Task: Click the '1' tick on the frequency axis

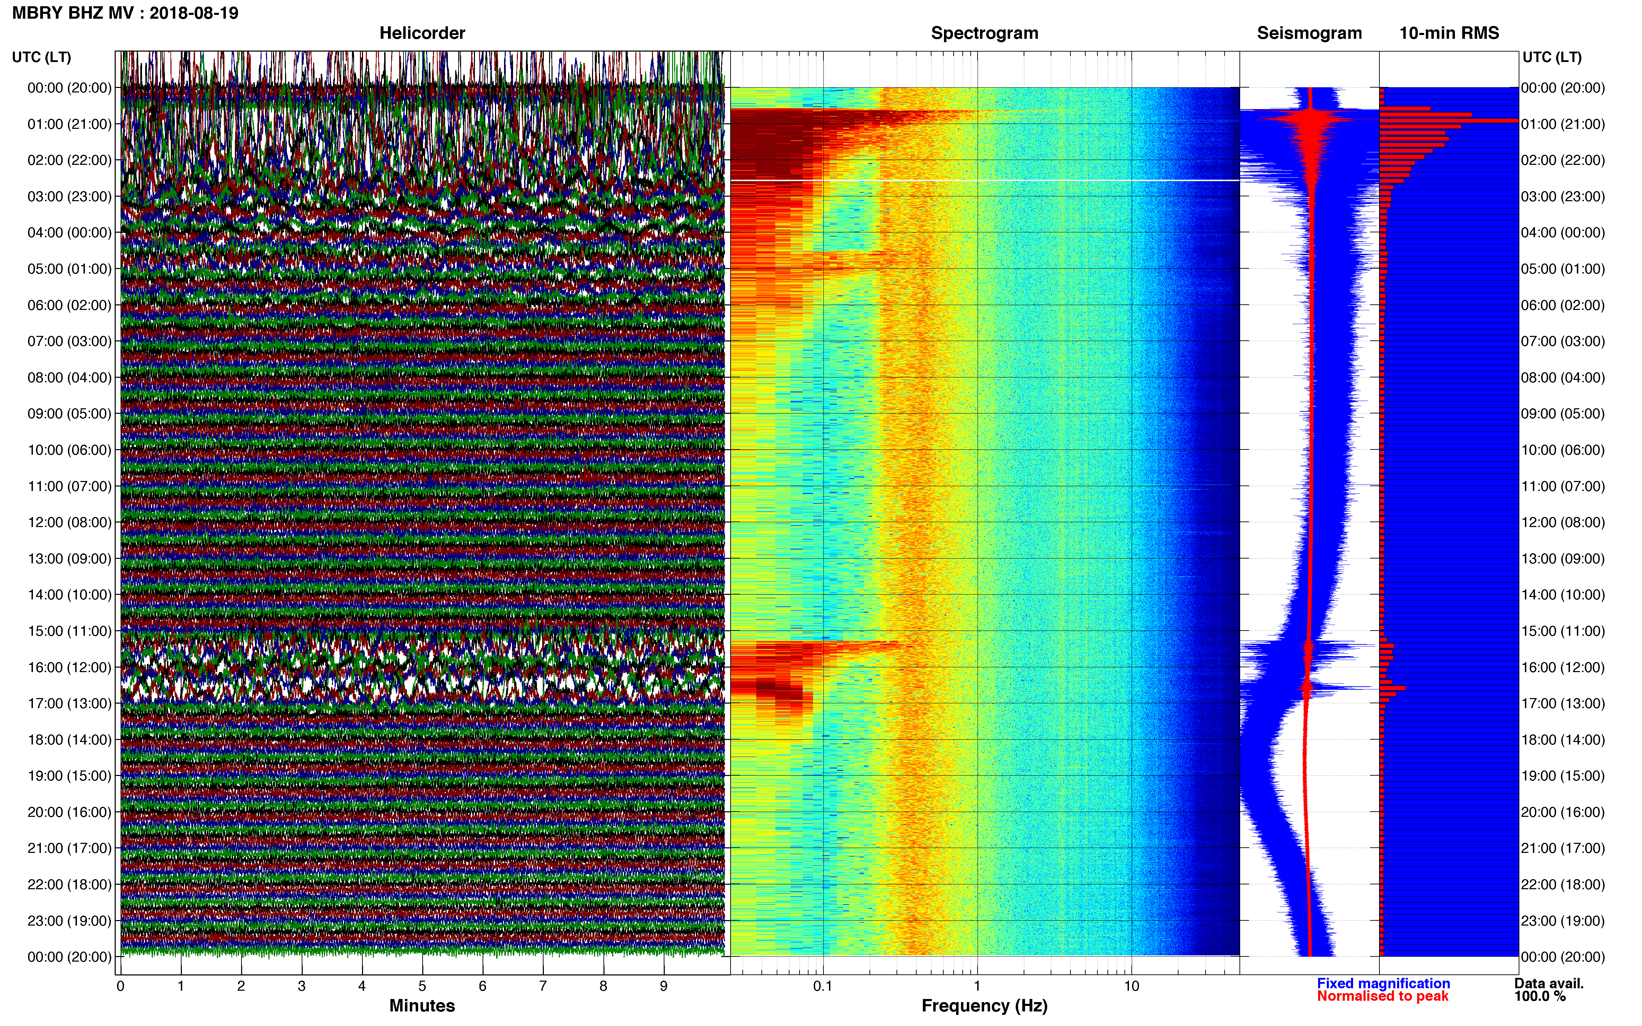Action: (977, 986)
